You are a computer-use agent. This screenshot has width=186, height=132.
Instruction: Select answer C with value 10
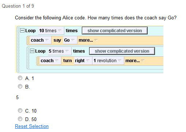(20, 110)
